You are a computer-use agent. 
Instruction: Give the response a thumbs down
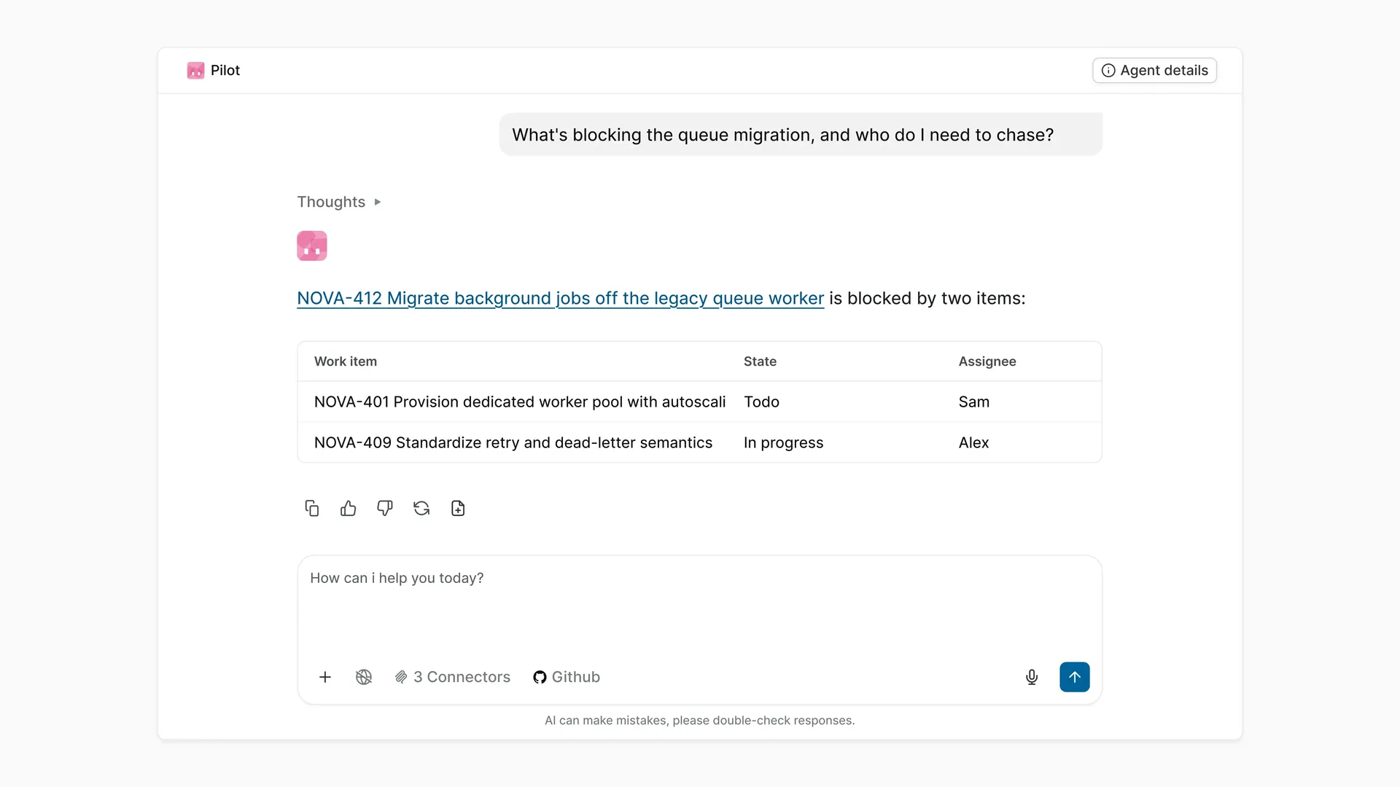[x=384, y=508]
